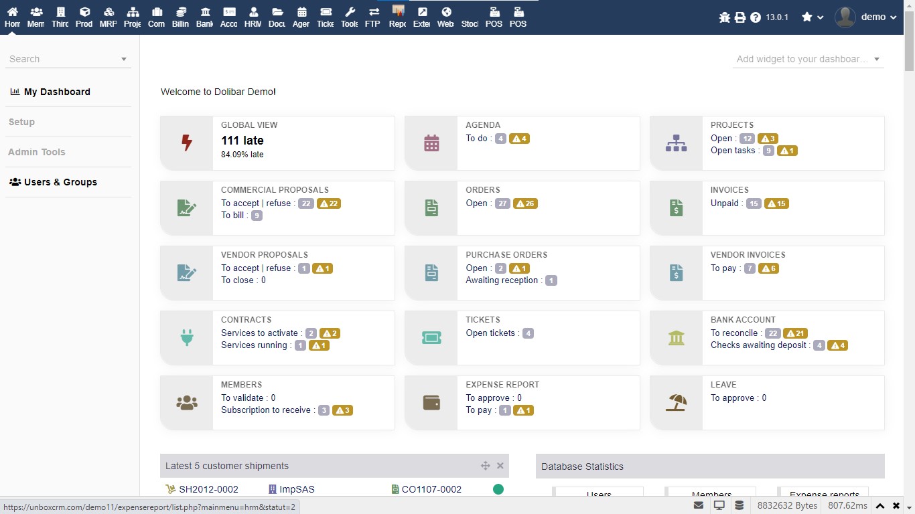This screenshot has height=514, width=915.
Task: Click the shipment SH2012-0002 link
Action: 210,489
